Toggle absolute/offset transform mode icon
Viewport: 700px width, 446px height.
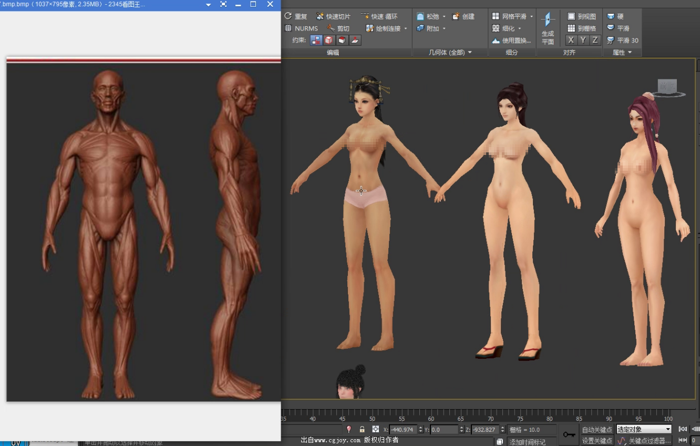click(x=375, y=429)
